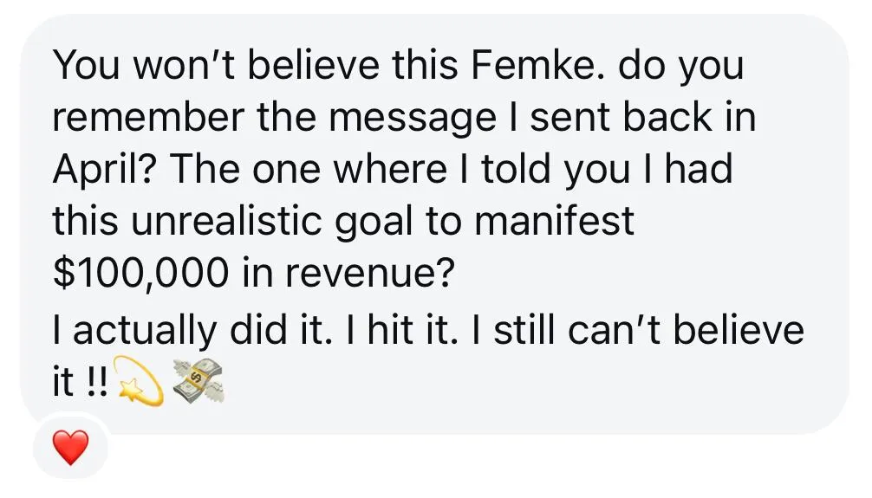Click the phrase "I actually did it."
This screenshot has width=872, height=498.
click(192, 329)
